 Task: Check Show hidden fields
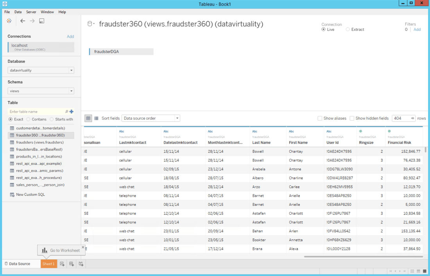pos(352,118)
